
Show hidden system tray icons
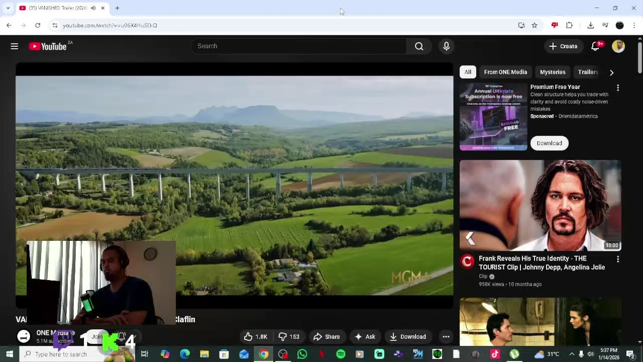(572, 354)
